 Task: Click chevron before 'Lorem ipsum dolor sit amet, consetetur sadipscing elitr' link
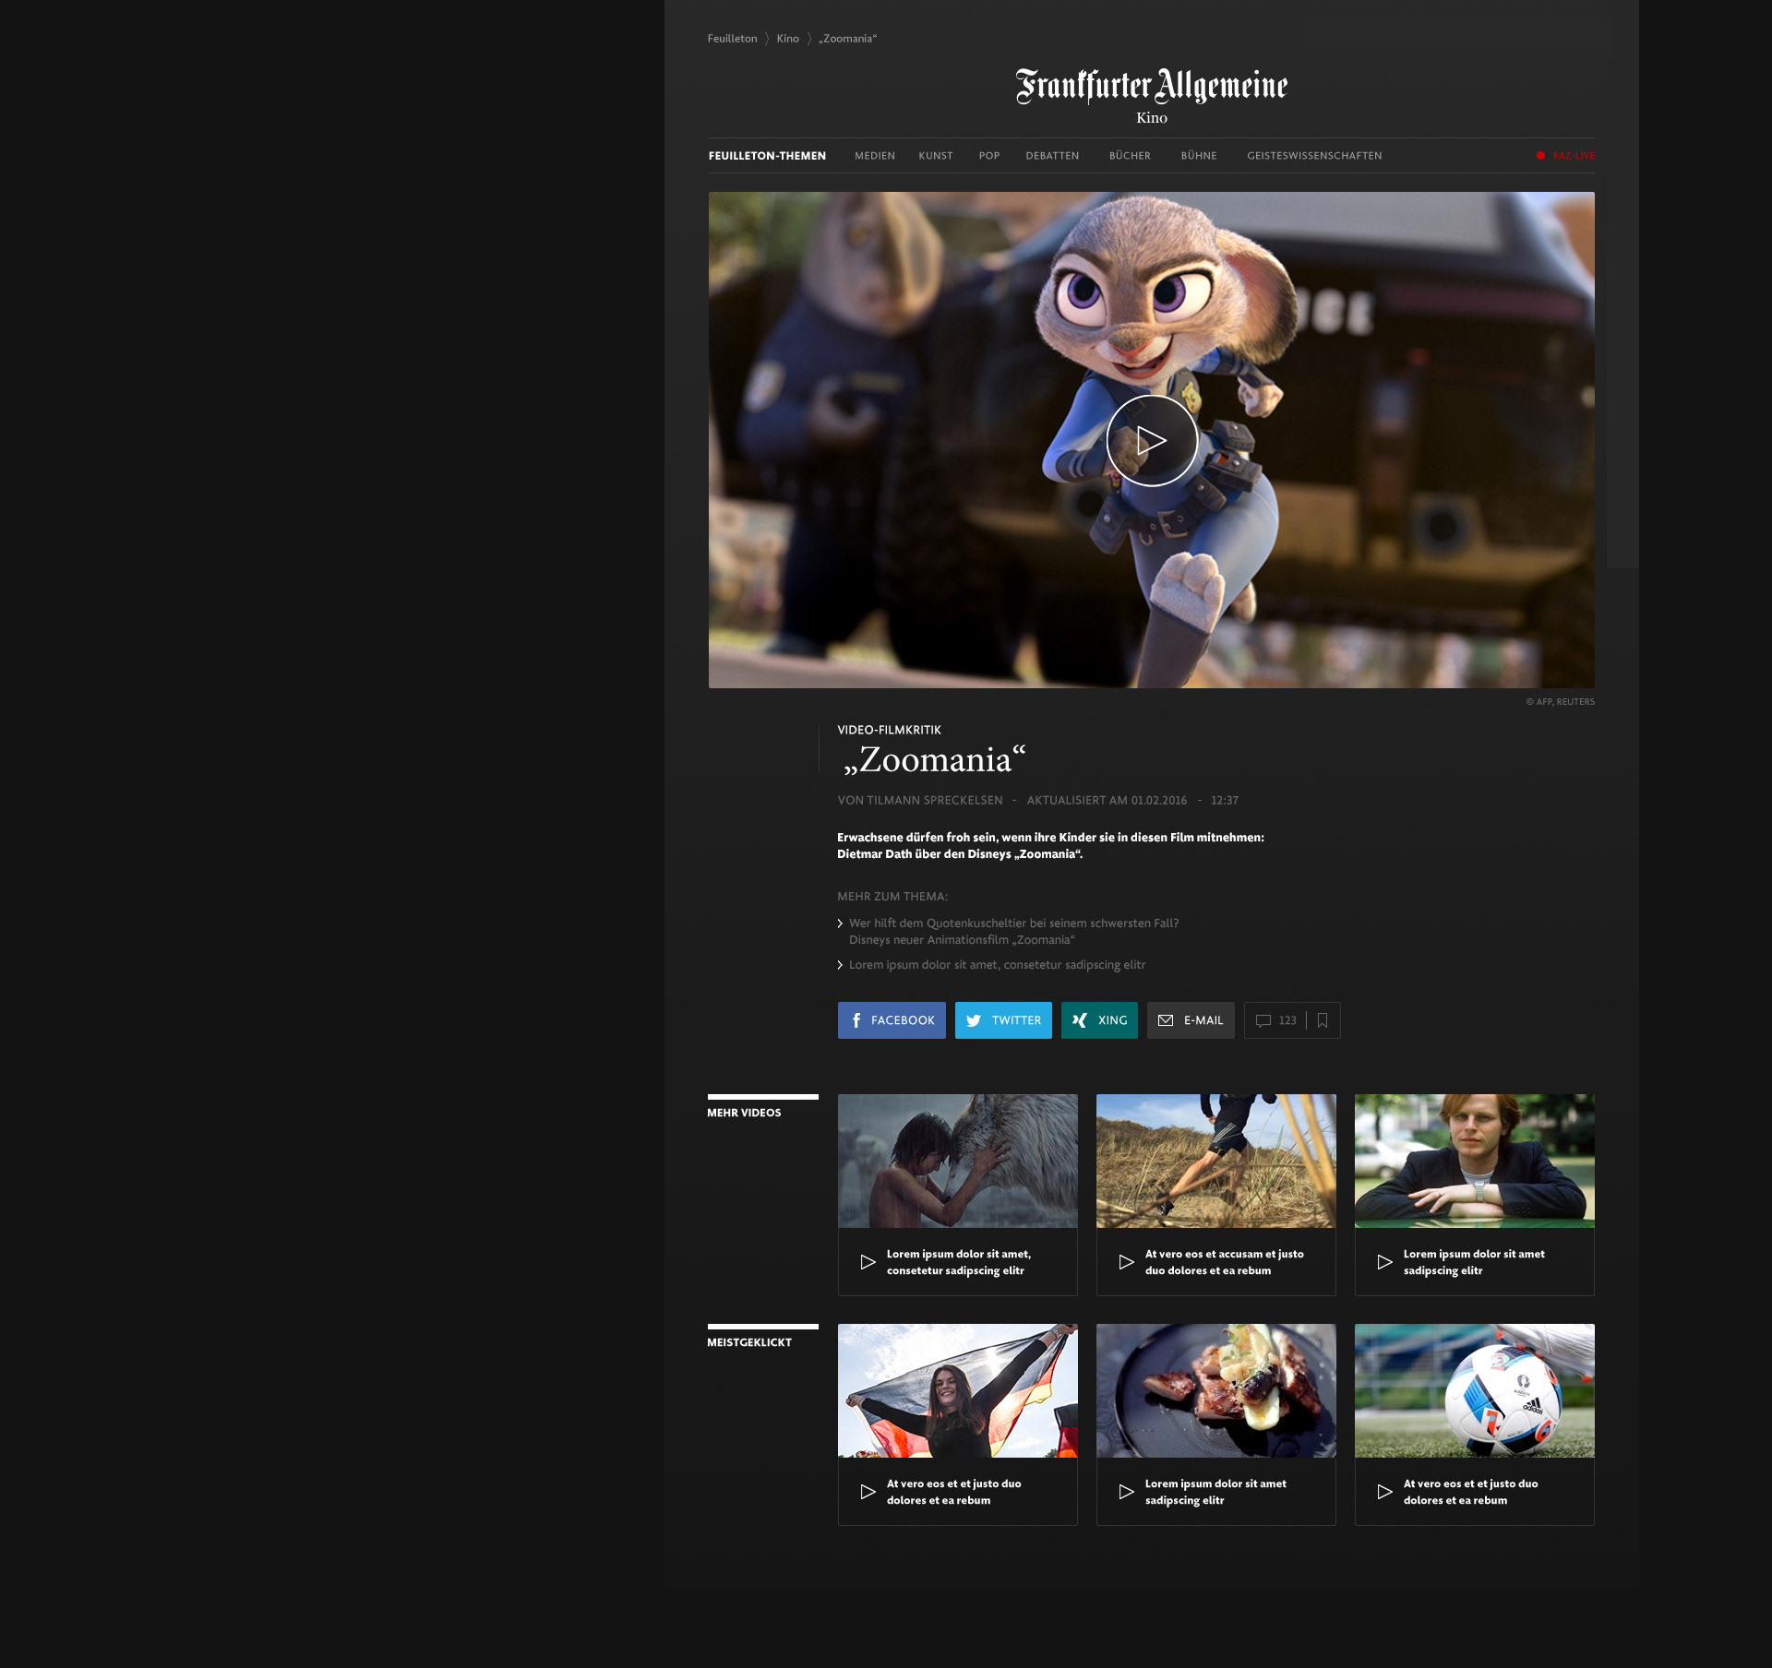(x=840, y=965)
